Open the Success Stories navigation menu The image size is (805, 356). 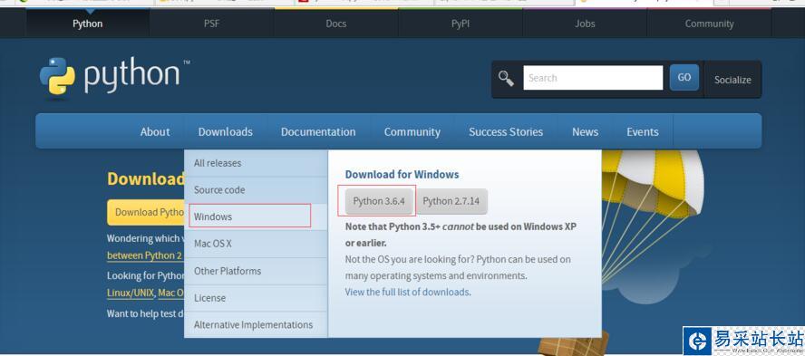[506, 132]
